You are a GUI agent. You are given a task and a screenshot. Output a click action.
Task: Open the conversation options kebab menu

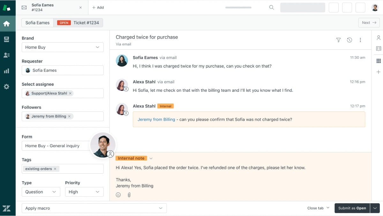[x=360, y=40]
